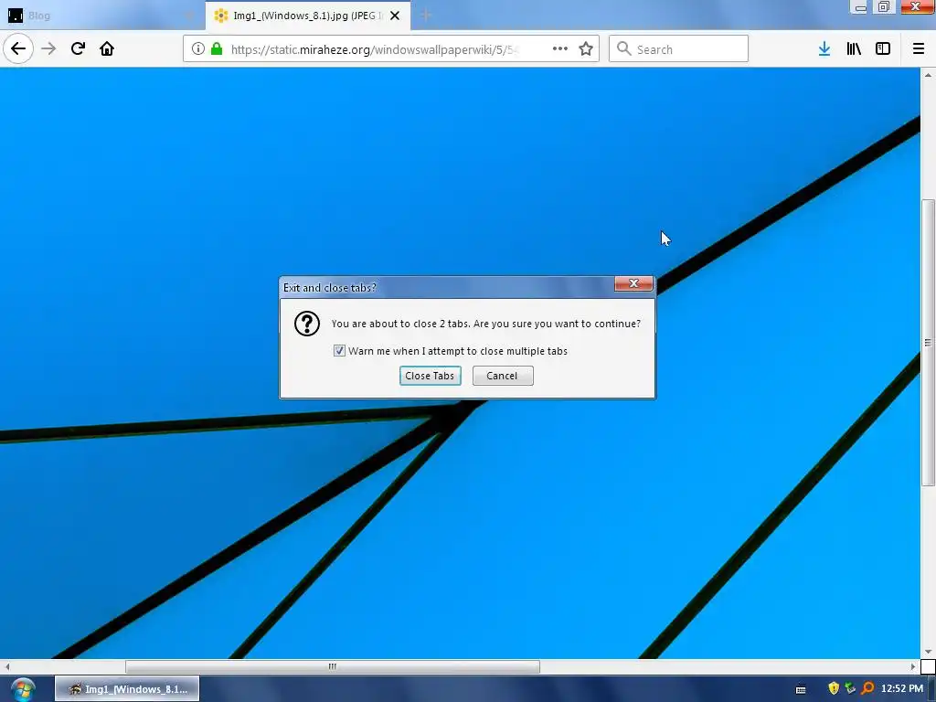Open the Downloads arrow icon
Screen dimensions: 936x702
pos(824,49)
